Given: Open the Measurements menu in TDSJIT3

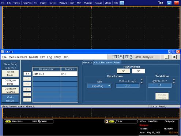Looking at the screenshot, I should click(x=18, y=57).
